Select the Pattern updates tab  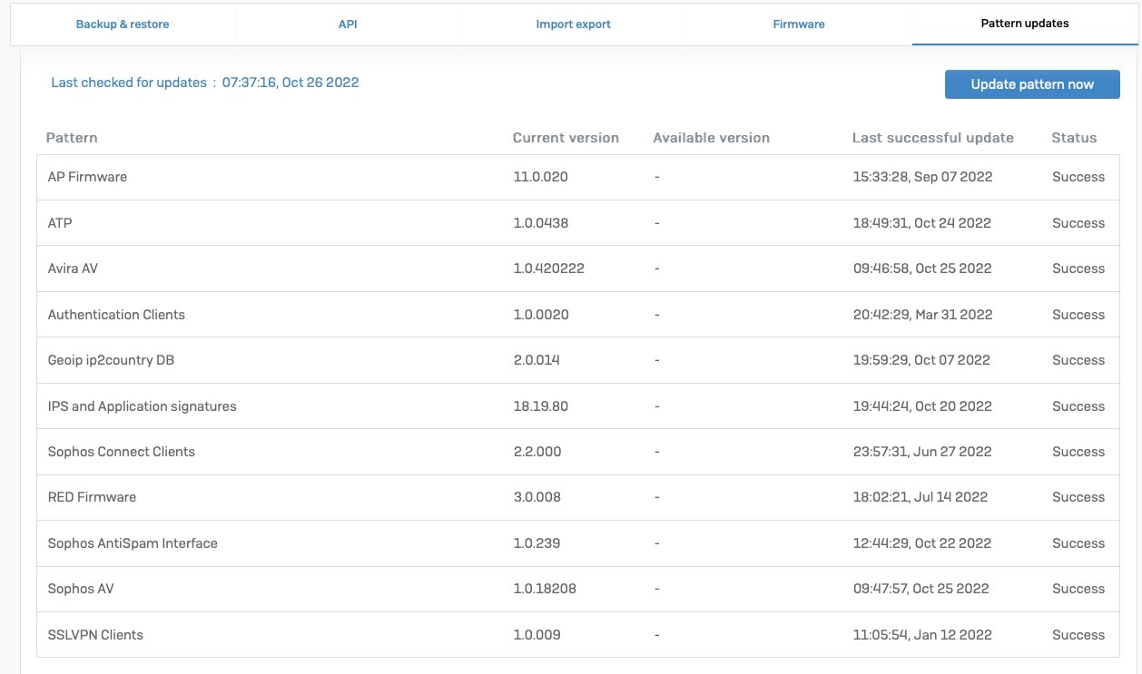(1025, 24)
